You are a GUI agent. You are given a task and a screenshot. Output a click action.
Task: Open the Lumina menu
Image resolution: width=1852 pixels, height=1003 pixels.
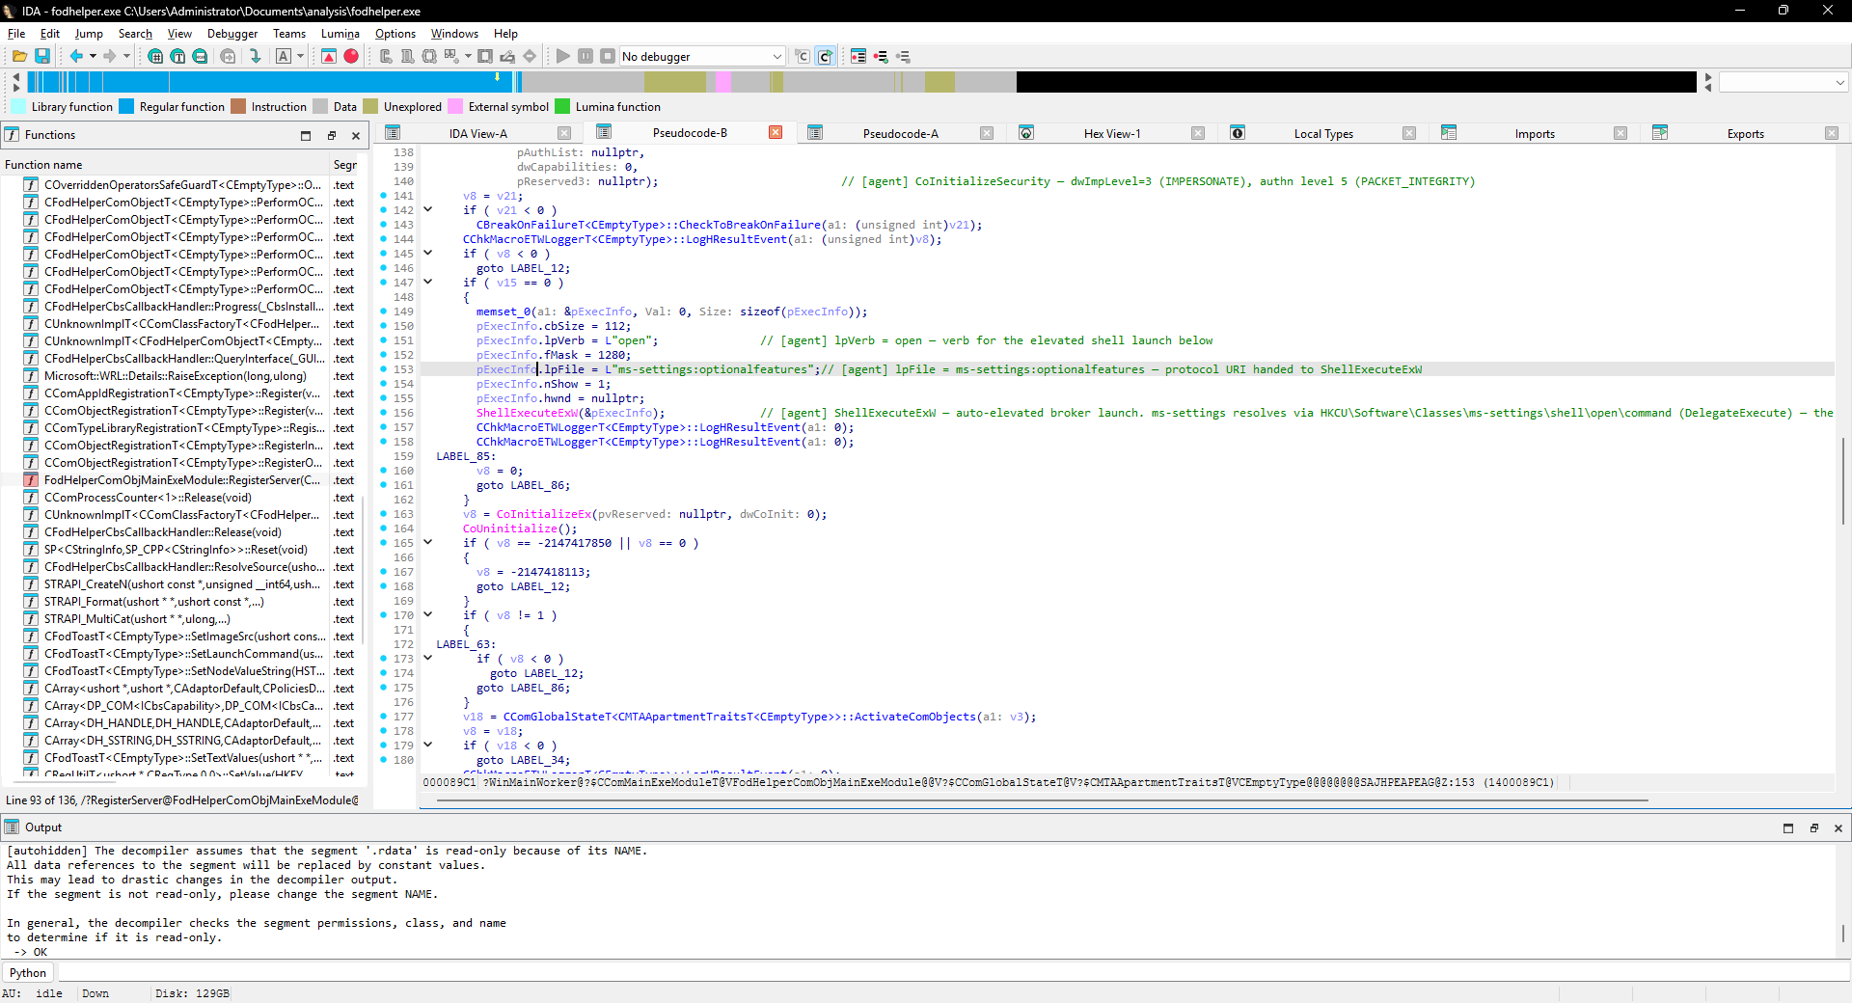(340, 34)
